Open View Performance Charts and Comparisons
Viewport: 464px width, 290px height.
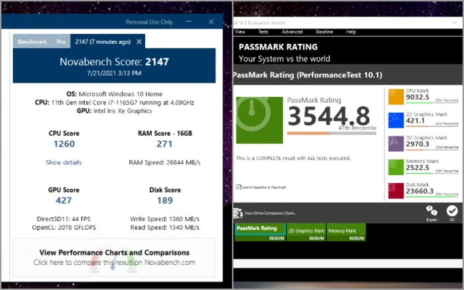tap(114, 257)
